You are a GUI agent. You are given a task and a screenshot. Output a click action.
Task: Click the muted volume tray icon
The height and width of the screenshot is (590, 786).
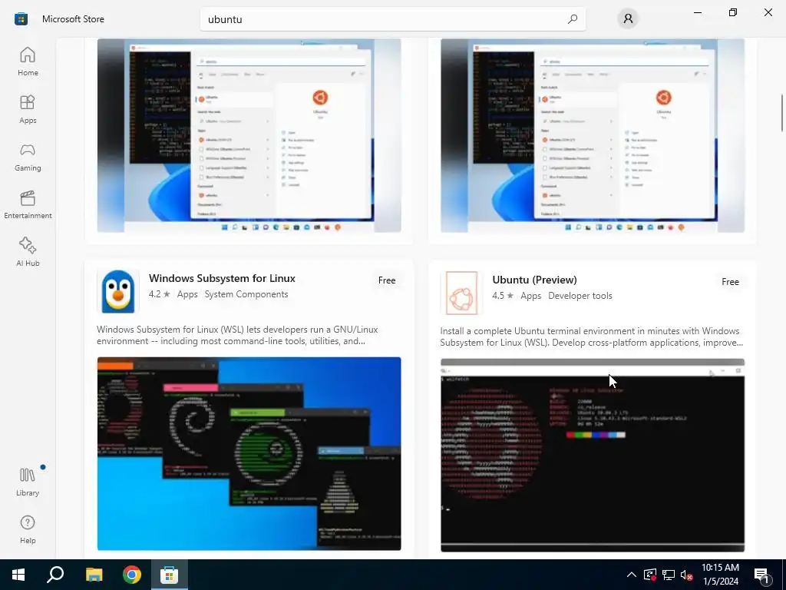click(687, 575)
